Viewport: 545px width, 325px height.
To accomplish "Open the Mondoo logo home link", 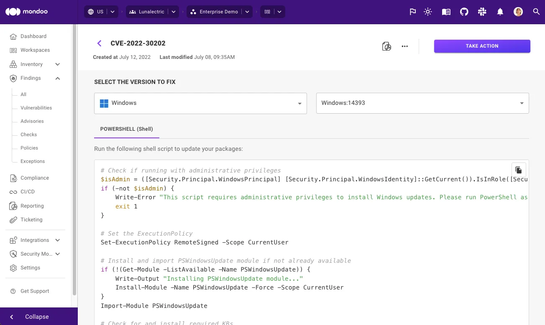I will point(26,12).
